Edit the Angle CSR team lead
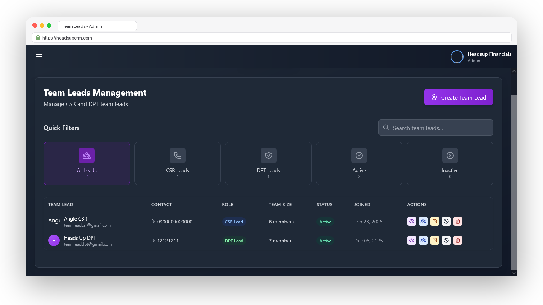This screenshot has height=305, width=543. tap(435, 221)
